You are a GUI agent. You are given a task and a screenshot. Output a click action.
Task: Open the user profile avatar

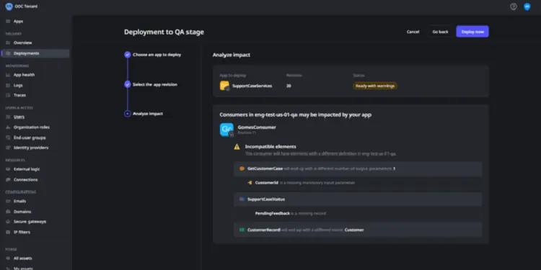527,6
